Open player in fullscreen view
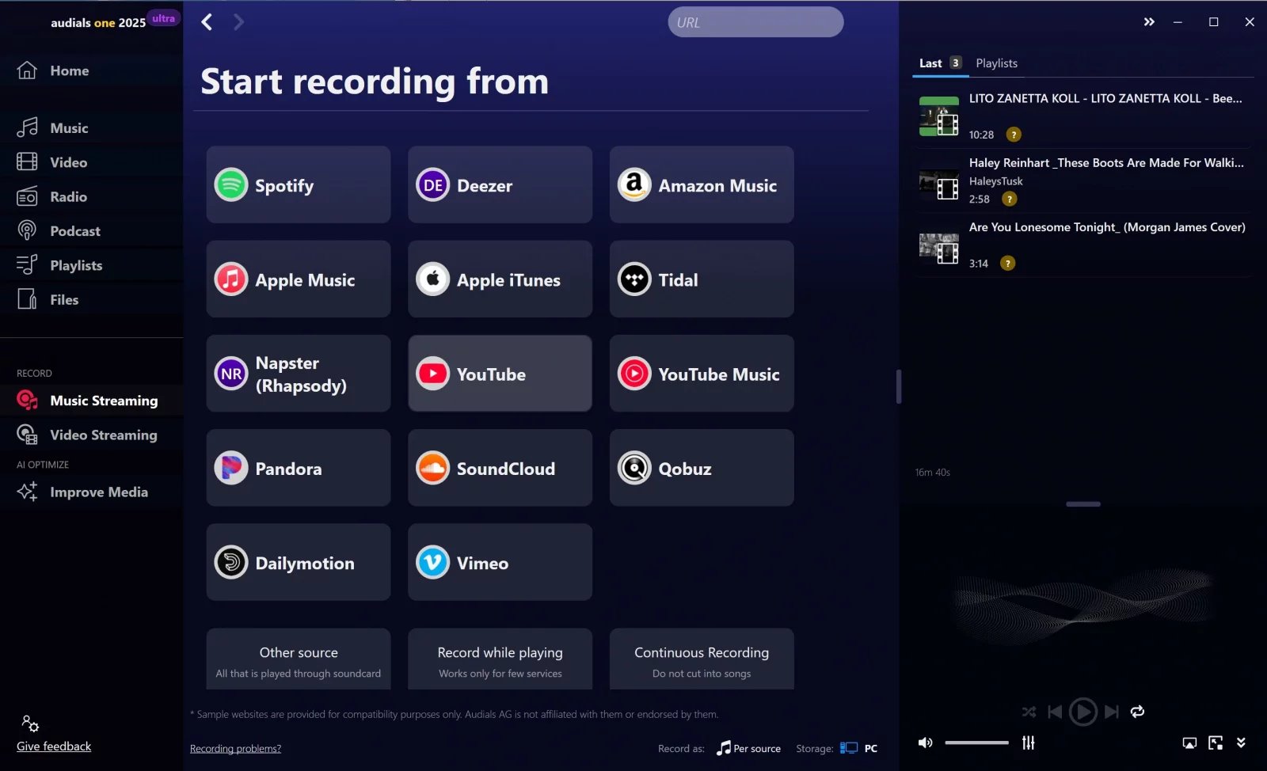This screenshot has width=1267, height=771. click(1216, 743)
